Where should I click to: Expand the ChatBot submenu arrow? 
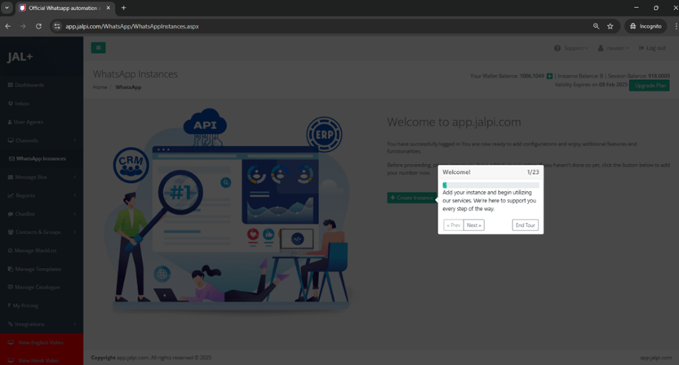[x=75, y=214]
